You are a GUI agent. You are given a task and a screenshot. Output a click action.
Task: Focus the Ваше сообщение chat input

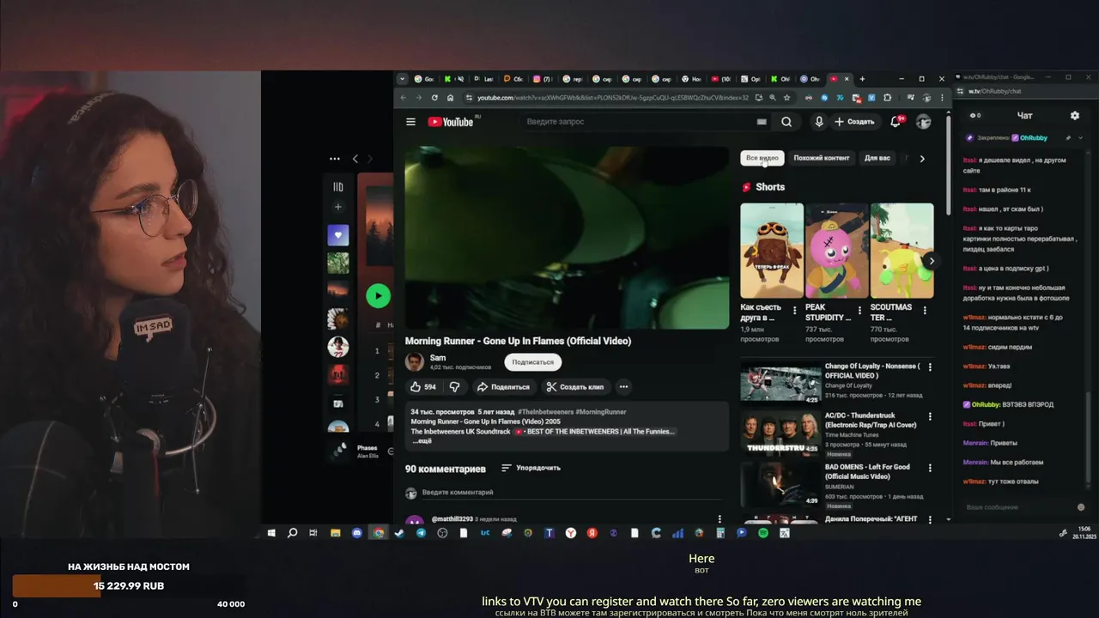(x=1017, y=507)
